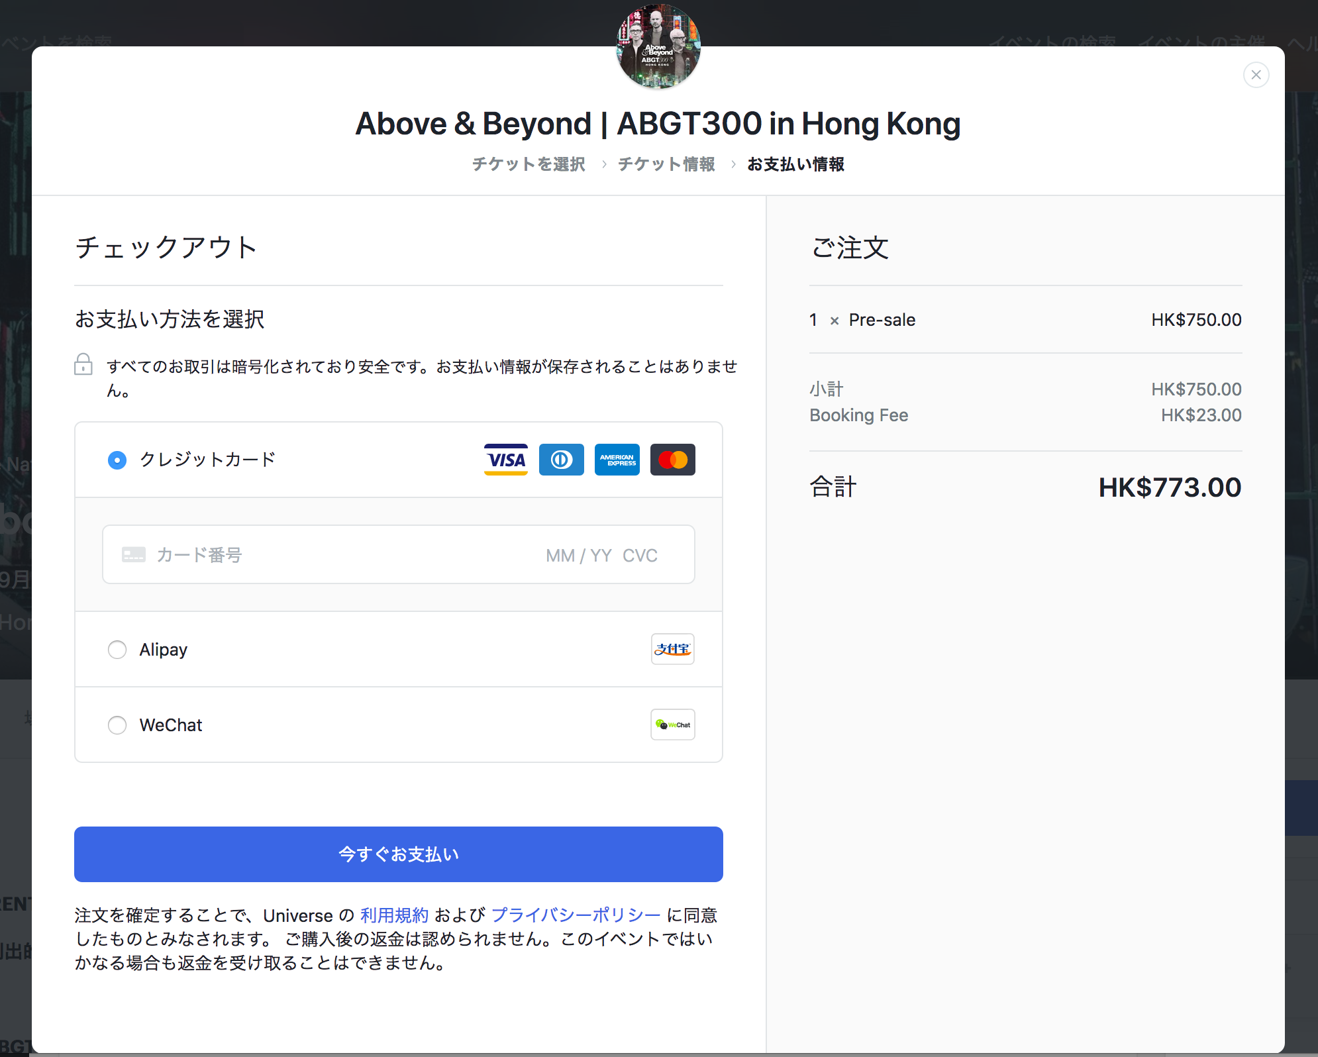Click the チェックアウト checkout heading
Image resolution: width=1318 pixels, height=1057 pixels.
[166, 248]
